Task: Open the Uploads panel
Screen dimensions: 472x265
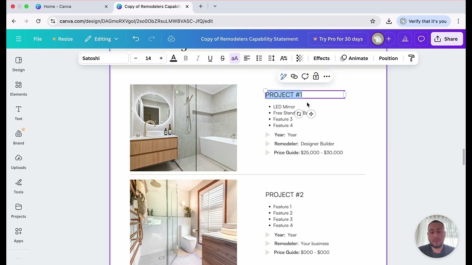Action: (18, 162)
